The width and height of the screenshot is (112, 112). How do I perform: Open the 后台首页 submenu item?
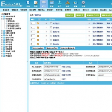pos(95,10)
